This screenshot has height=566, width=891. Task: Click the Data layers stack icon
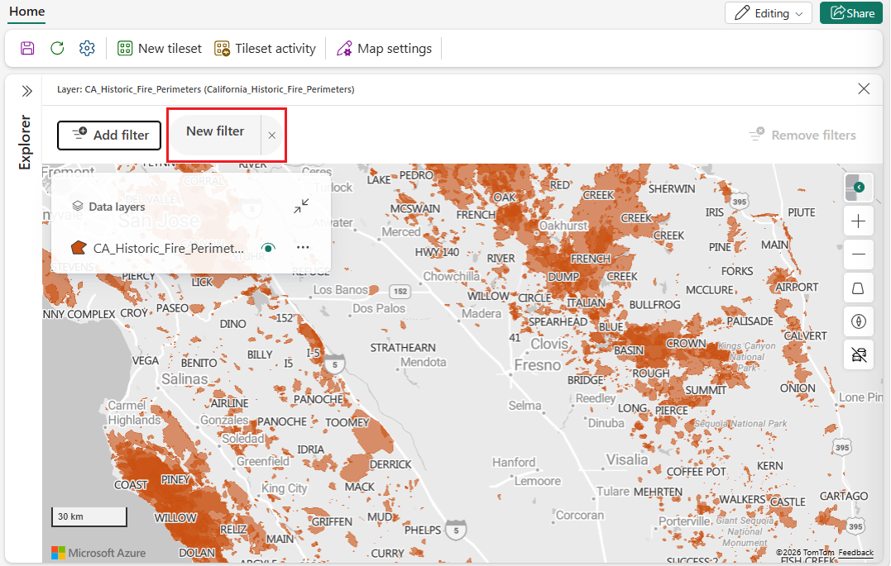point(78,206)
